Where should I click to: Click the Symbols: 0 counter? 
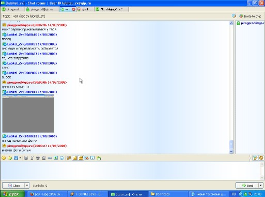(40, 186)
